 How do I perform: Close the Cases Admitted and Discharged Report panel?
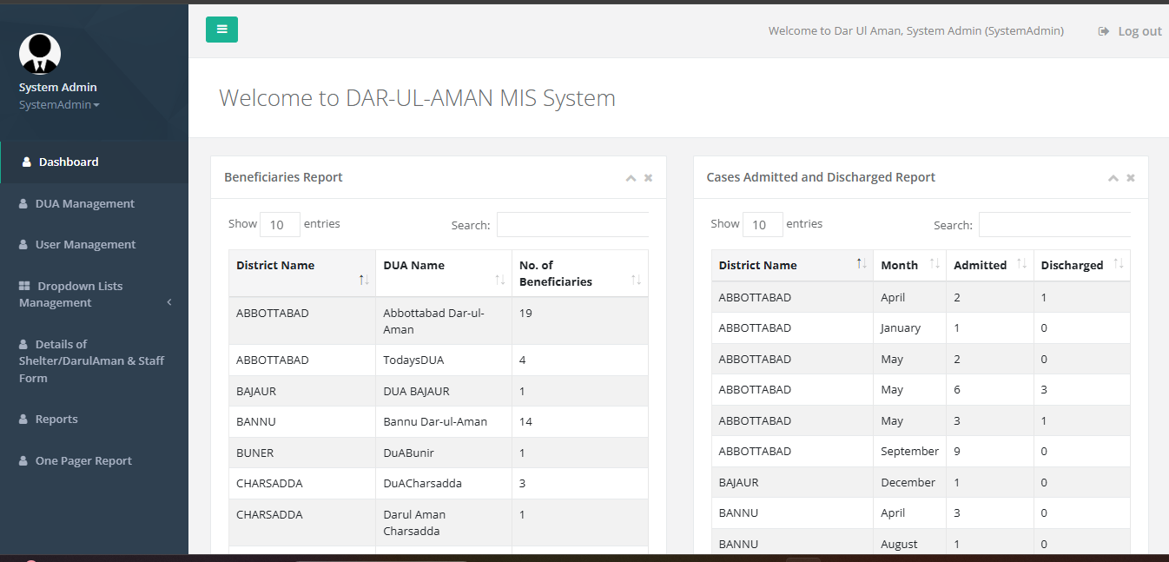pos(1130,178)
